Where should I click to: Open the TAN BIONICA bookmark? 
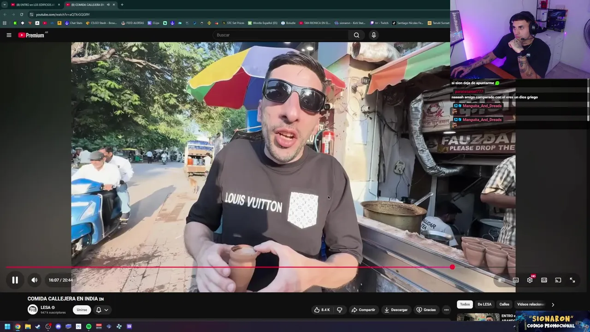[315, 23]
